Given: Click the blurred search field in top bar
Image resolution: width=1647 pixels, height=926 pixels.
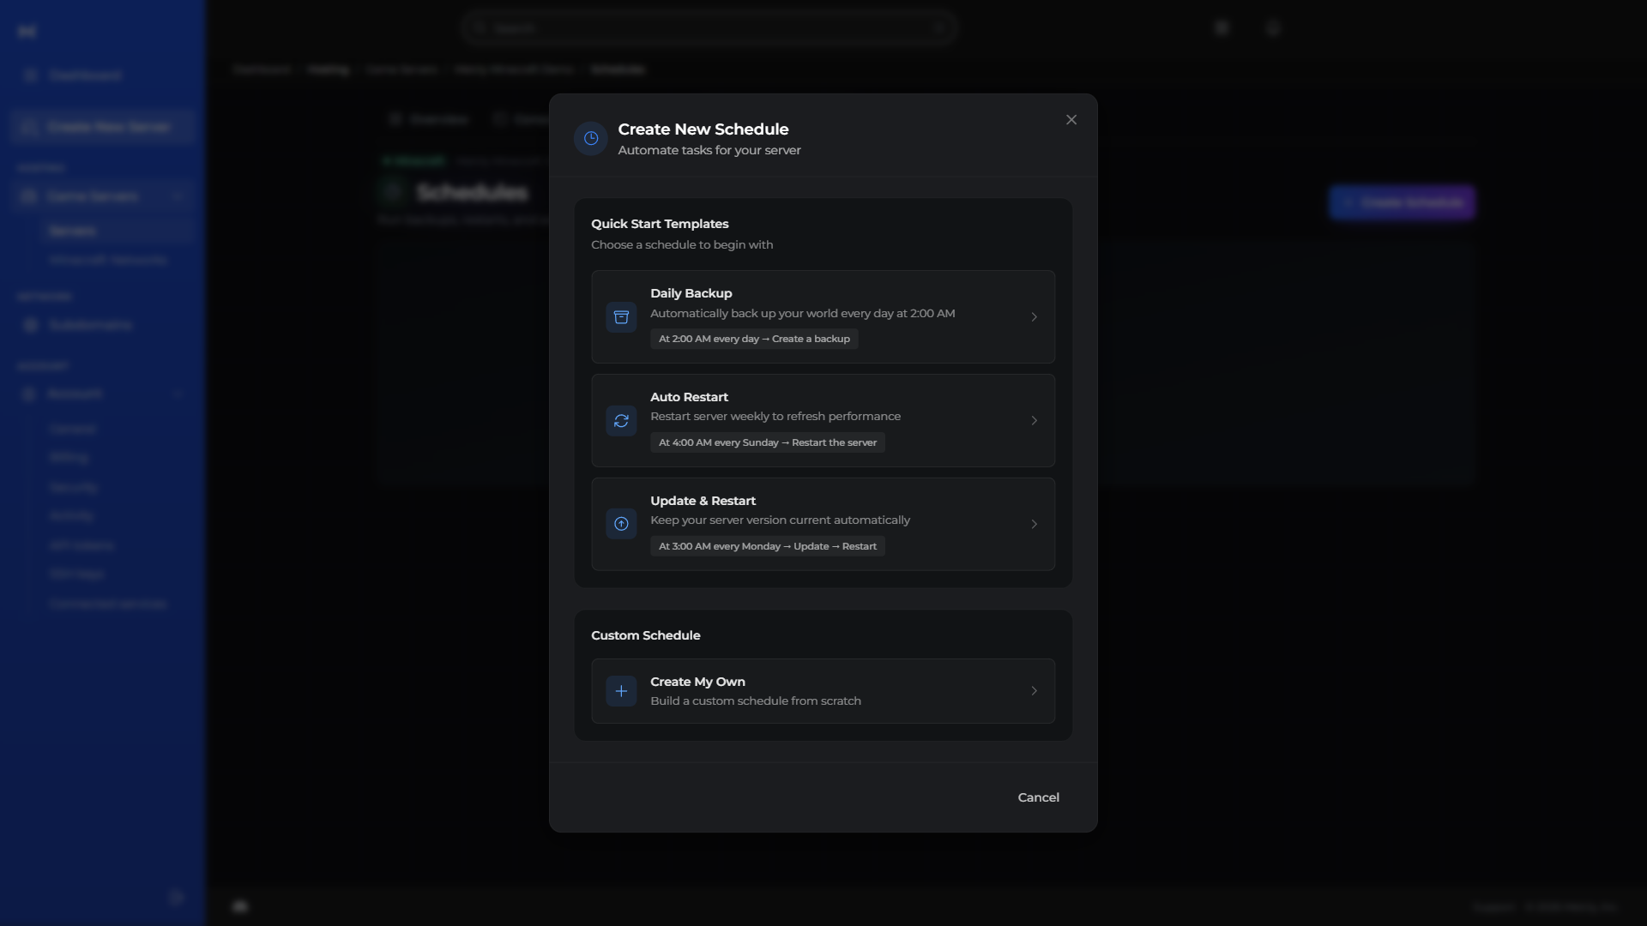Looking at the screenshot, I should pos(709,28).
